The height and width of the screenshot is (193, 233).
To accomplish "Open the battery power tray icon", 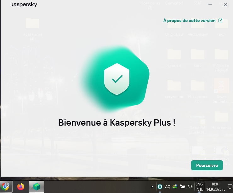I will tap(183, 186).
